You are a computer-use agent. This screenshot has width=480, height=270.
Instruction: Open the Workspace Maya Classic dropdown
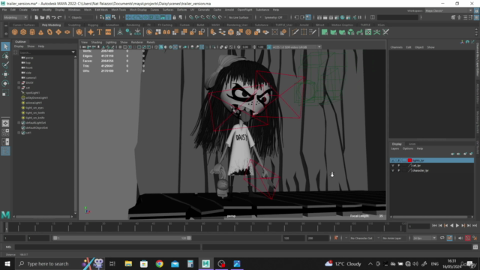448,10
